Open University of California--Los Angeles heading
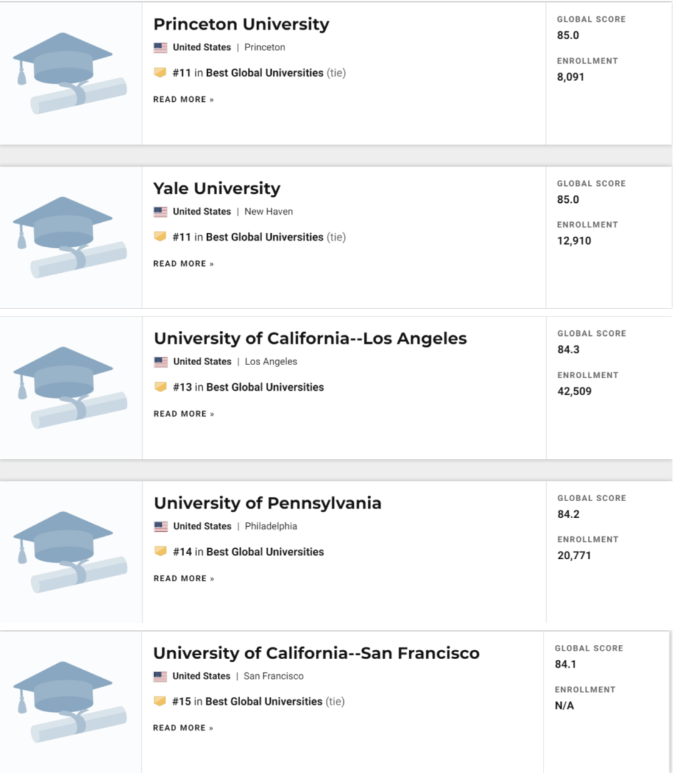The height and width of the screenshot is (779, 674). [x=310, y=338]
